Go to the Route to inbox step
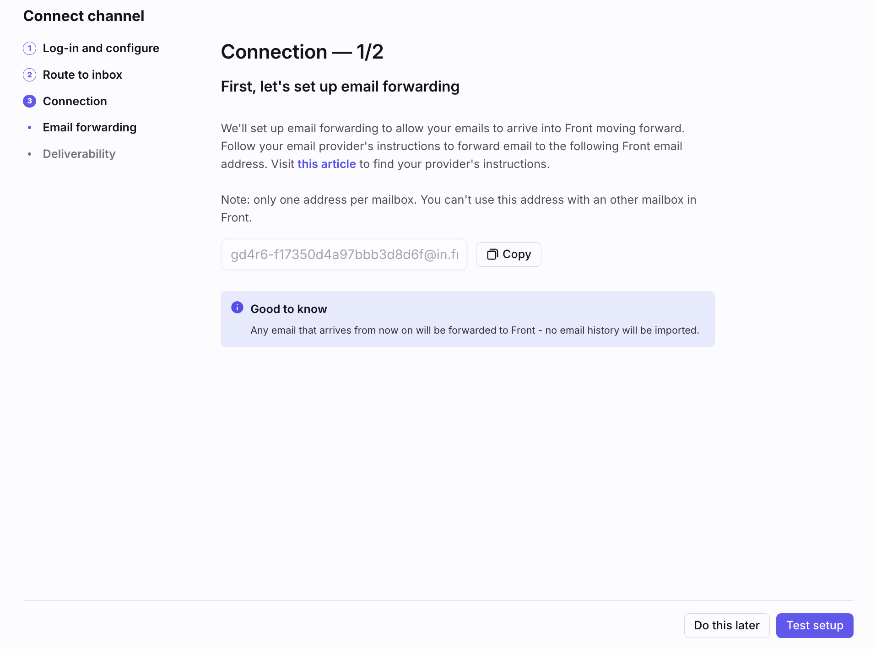Image resolution: width=876 pixels, height=649 pixels. tap(82, 75)
